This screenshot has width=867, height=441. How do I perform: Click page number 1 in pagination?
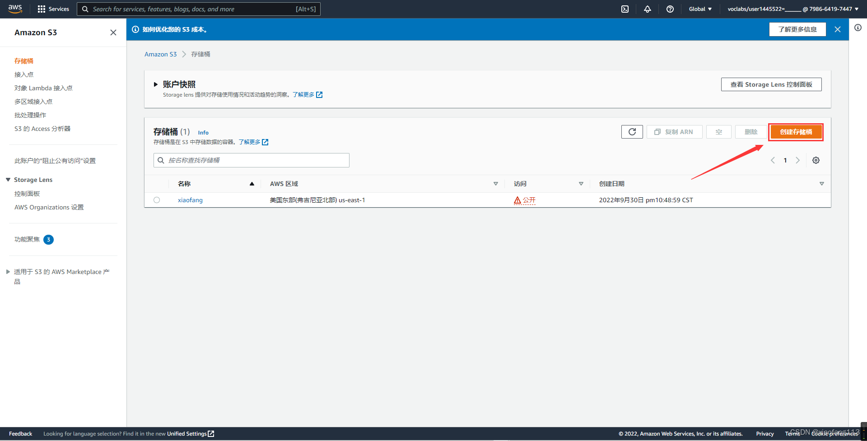pos(785,160)
